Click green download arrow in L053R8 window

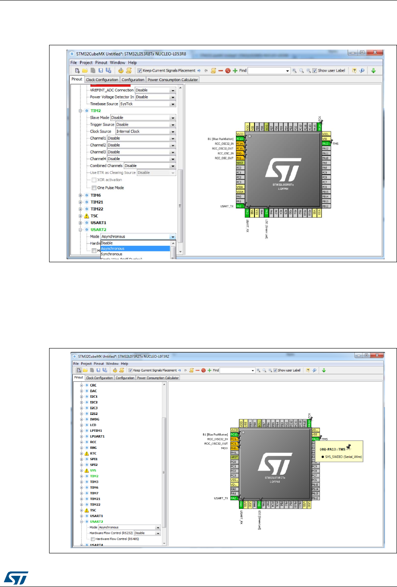pos(373,70)
